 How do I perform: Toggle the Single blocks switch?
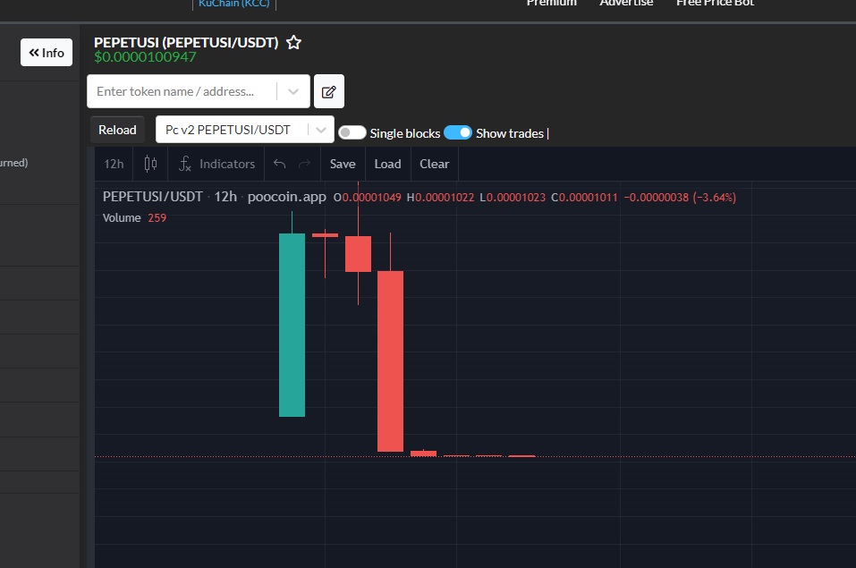click(x=352, y=132)
